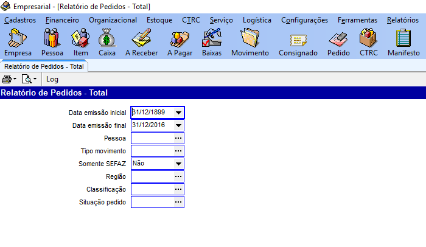Expand the Data emissão inicial date dropdown

[x=178, y=113]
